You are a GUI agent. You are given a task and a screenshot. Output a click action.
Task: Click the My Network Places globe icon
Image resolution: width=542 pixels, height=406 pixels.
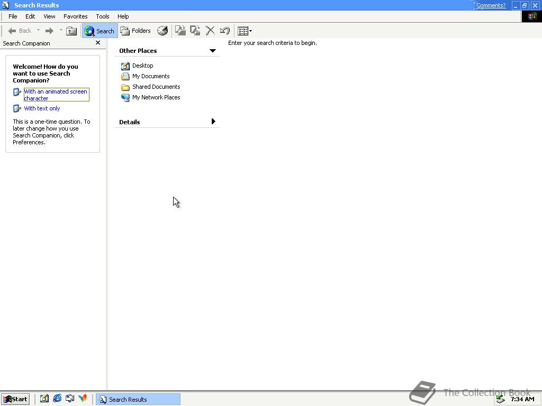click(125, 98)
